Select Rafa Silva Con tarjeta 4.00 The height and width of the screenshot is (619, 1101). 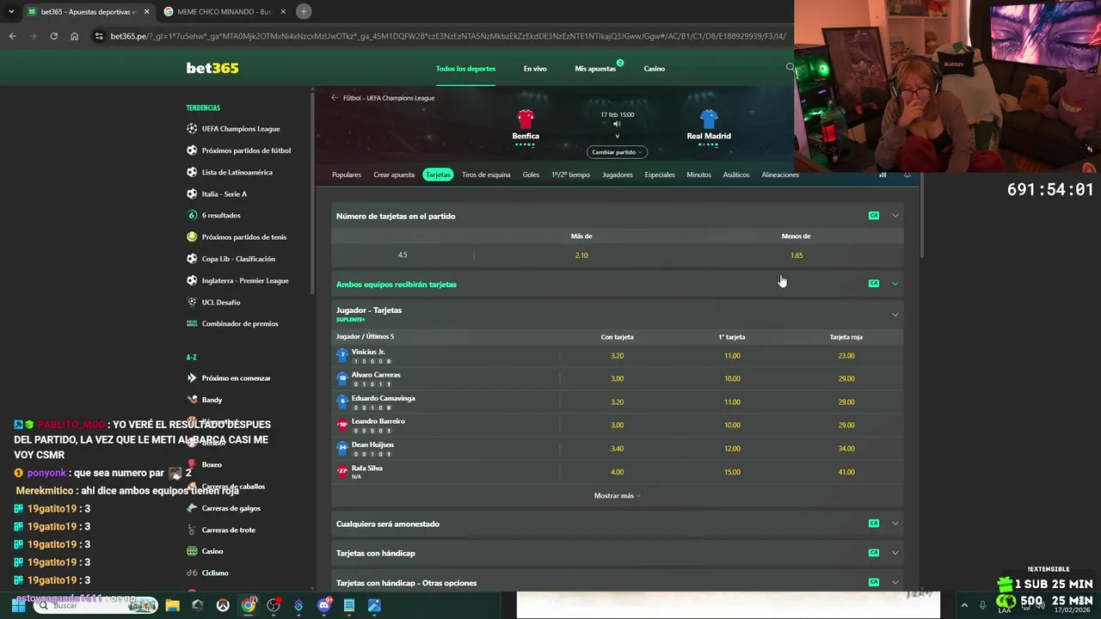pyautogui.click(x=617, y=472)
